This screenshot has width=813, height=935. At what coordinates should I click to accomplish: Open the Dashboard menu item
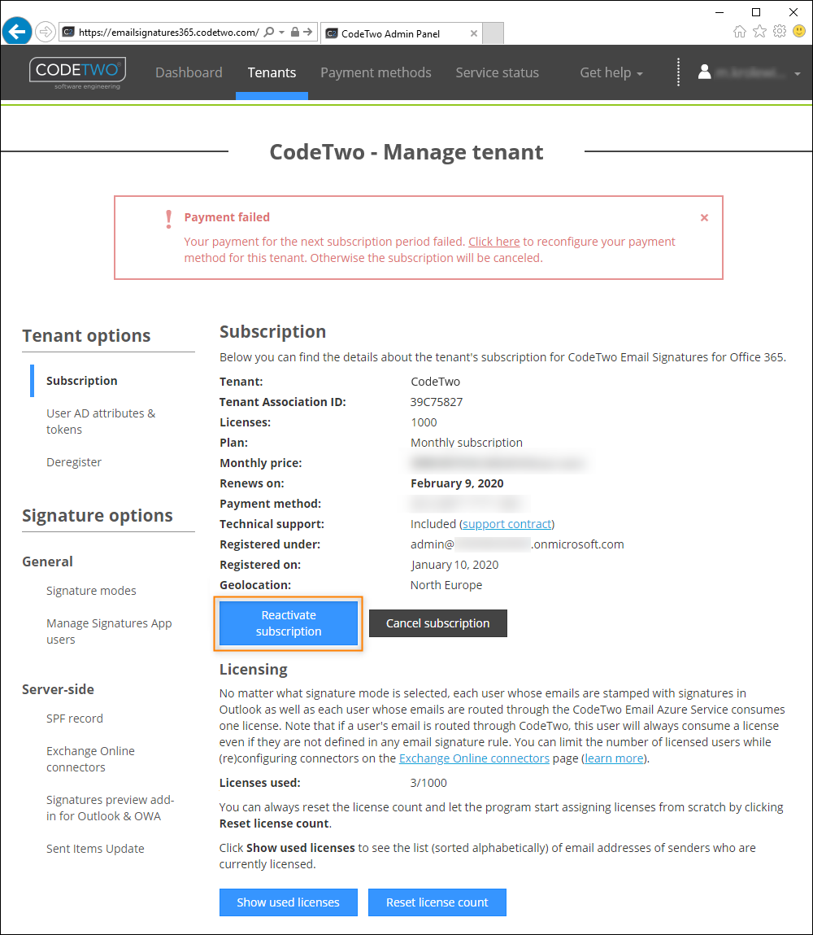pos(189,72)
